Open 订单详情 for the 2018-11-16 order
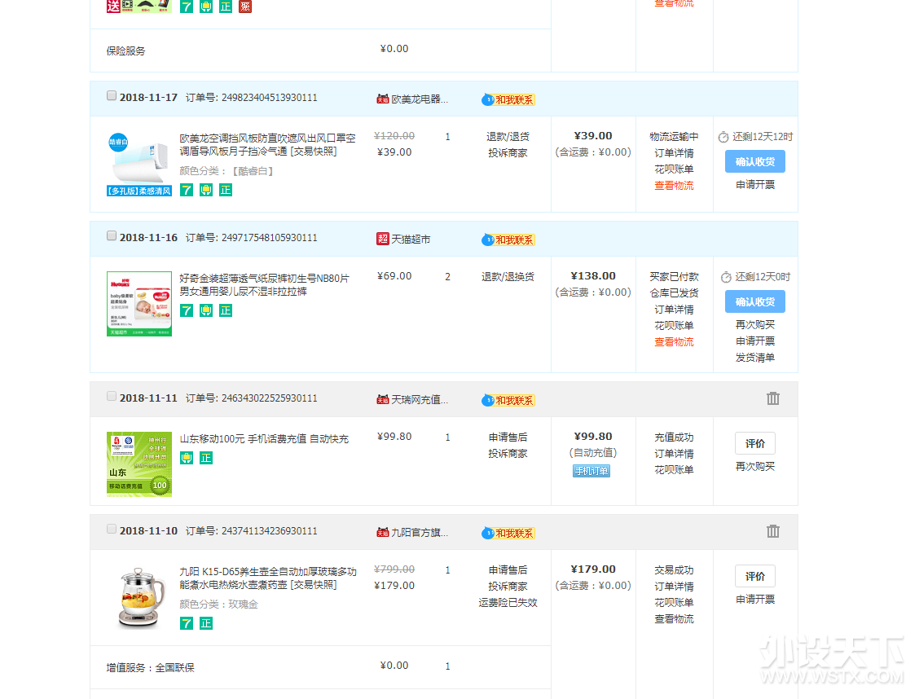The width and height of the screenshot is (919, 699). coord(674,310)
